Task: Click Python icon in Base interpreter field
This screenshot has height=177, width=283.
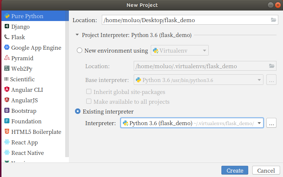Action: (x=138, y=80)
